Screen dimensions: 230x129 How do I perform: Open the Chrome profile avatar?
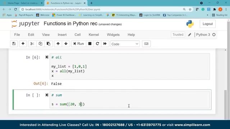pyautogui.click(x=220, y=9)
